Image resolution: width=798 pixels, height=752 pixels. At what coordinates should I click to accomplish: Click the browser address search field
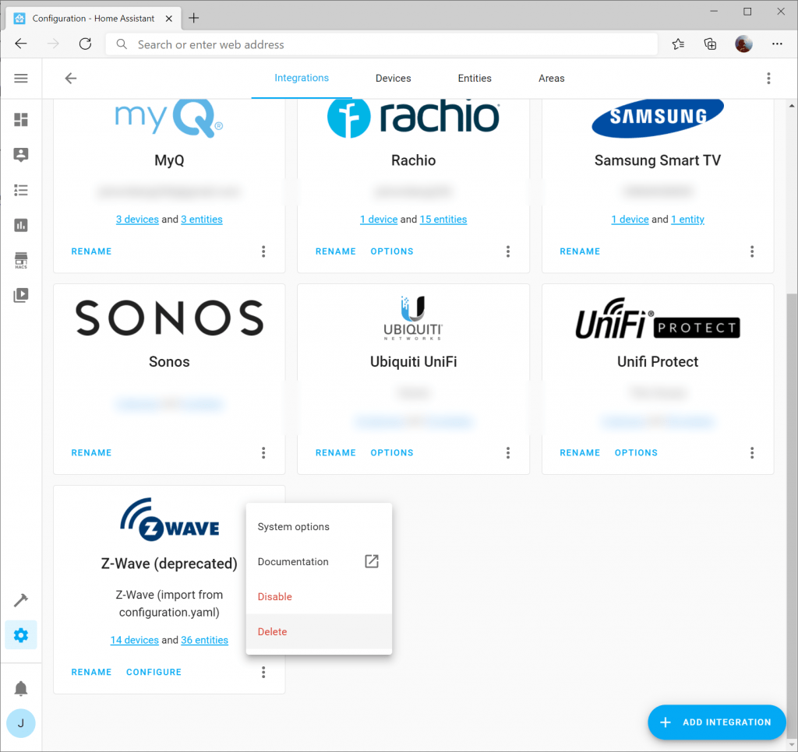click(382, 44)
